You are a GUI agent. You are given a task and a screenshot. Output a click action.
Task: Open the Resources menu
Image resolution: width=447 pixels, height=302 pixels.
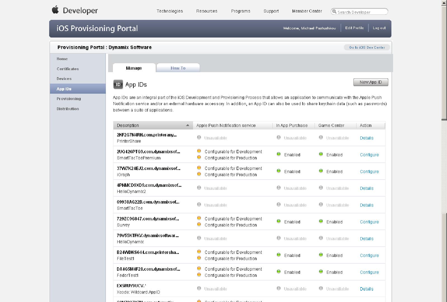(x=207, y=11)
